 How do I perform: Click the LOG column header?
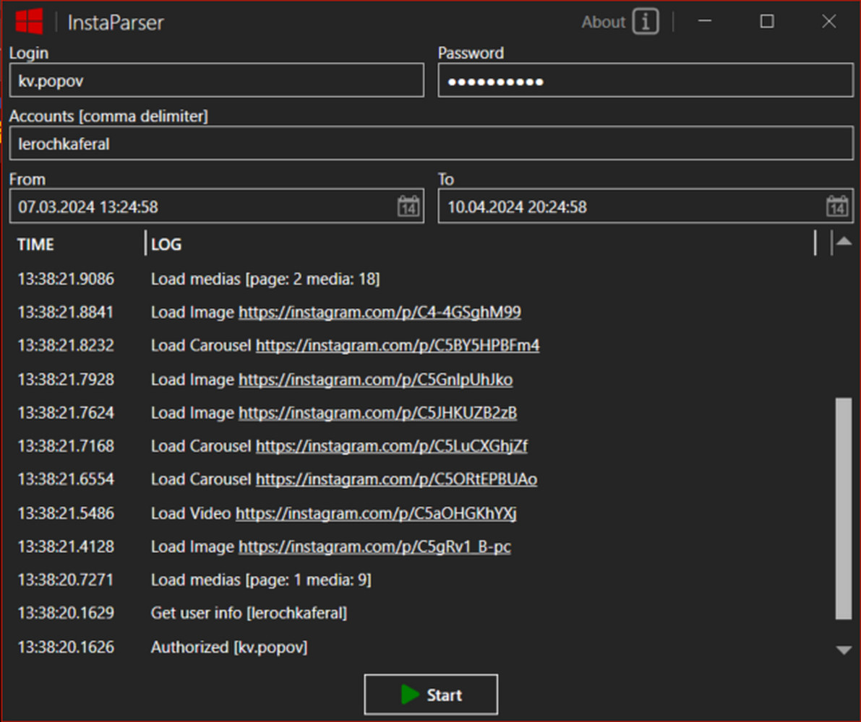point(166,245)
